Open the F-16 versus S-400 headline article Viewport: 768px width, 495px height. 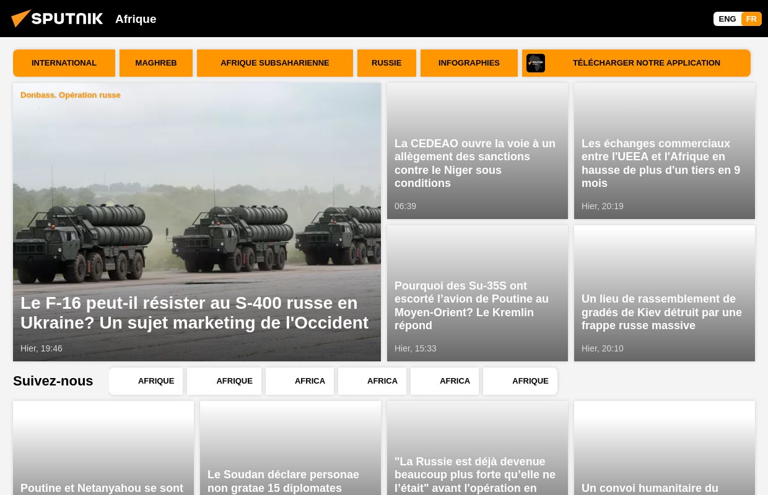coord(194,312)
